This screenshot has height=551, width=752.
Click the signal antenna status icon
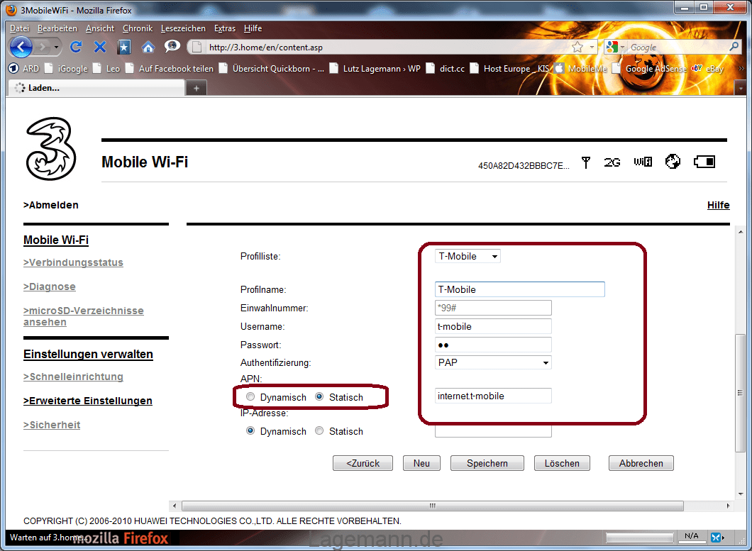pos(585,162)
